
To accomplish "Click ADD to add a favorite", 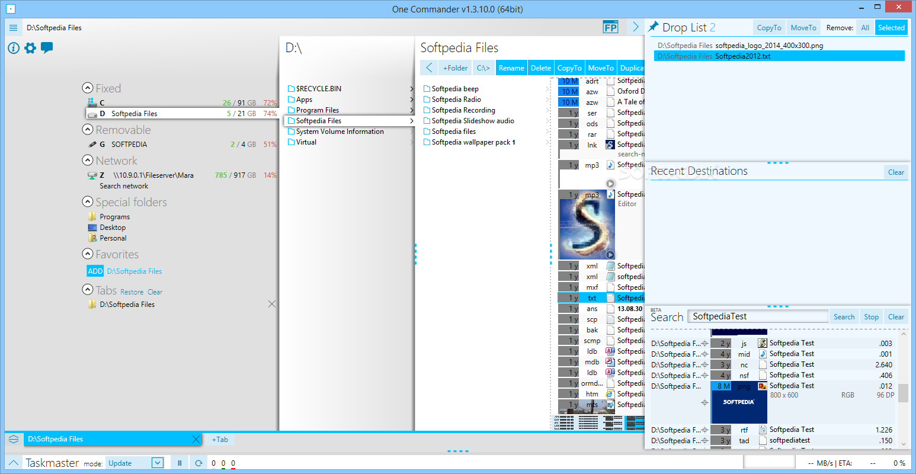I will (95, 271).
